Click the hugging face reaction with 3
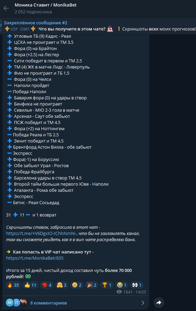Viewport: 196px width, 311px height. pos(62,285)
